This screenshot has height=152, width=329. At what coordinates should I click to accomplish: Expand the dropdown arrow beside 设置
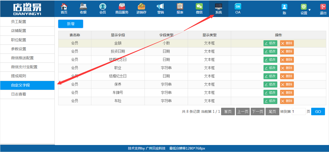coord(309,10)
